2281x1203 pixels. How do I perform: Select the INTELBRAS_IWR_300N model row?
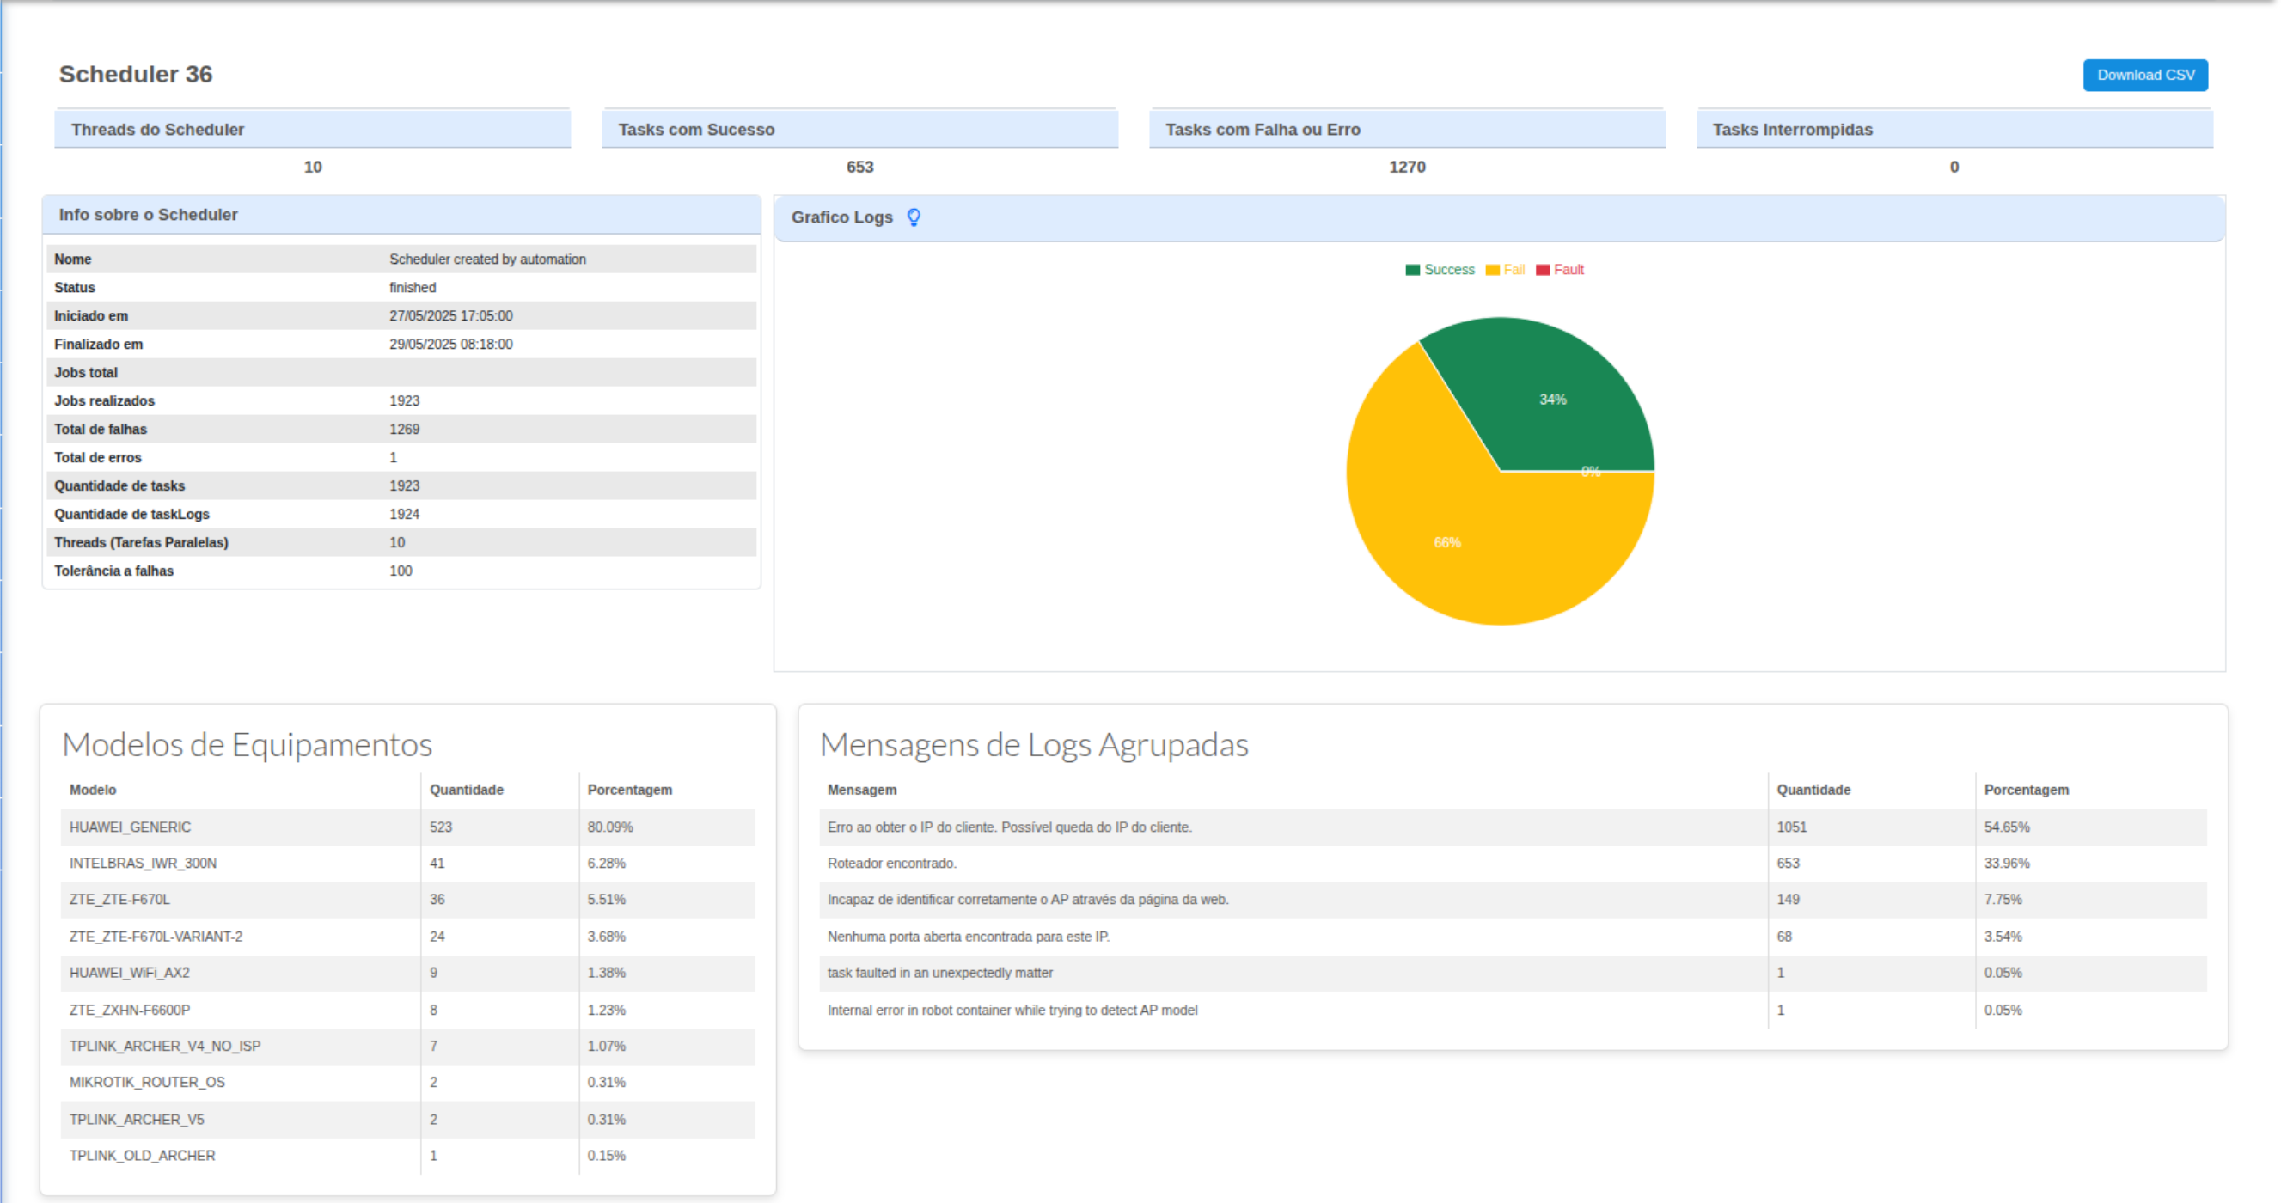(x=143, y=863)
